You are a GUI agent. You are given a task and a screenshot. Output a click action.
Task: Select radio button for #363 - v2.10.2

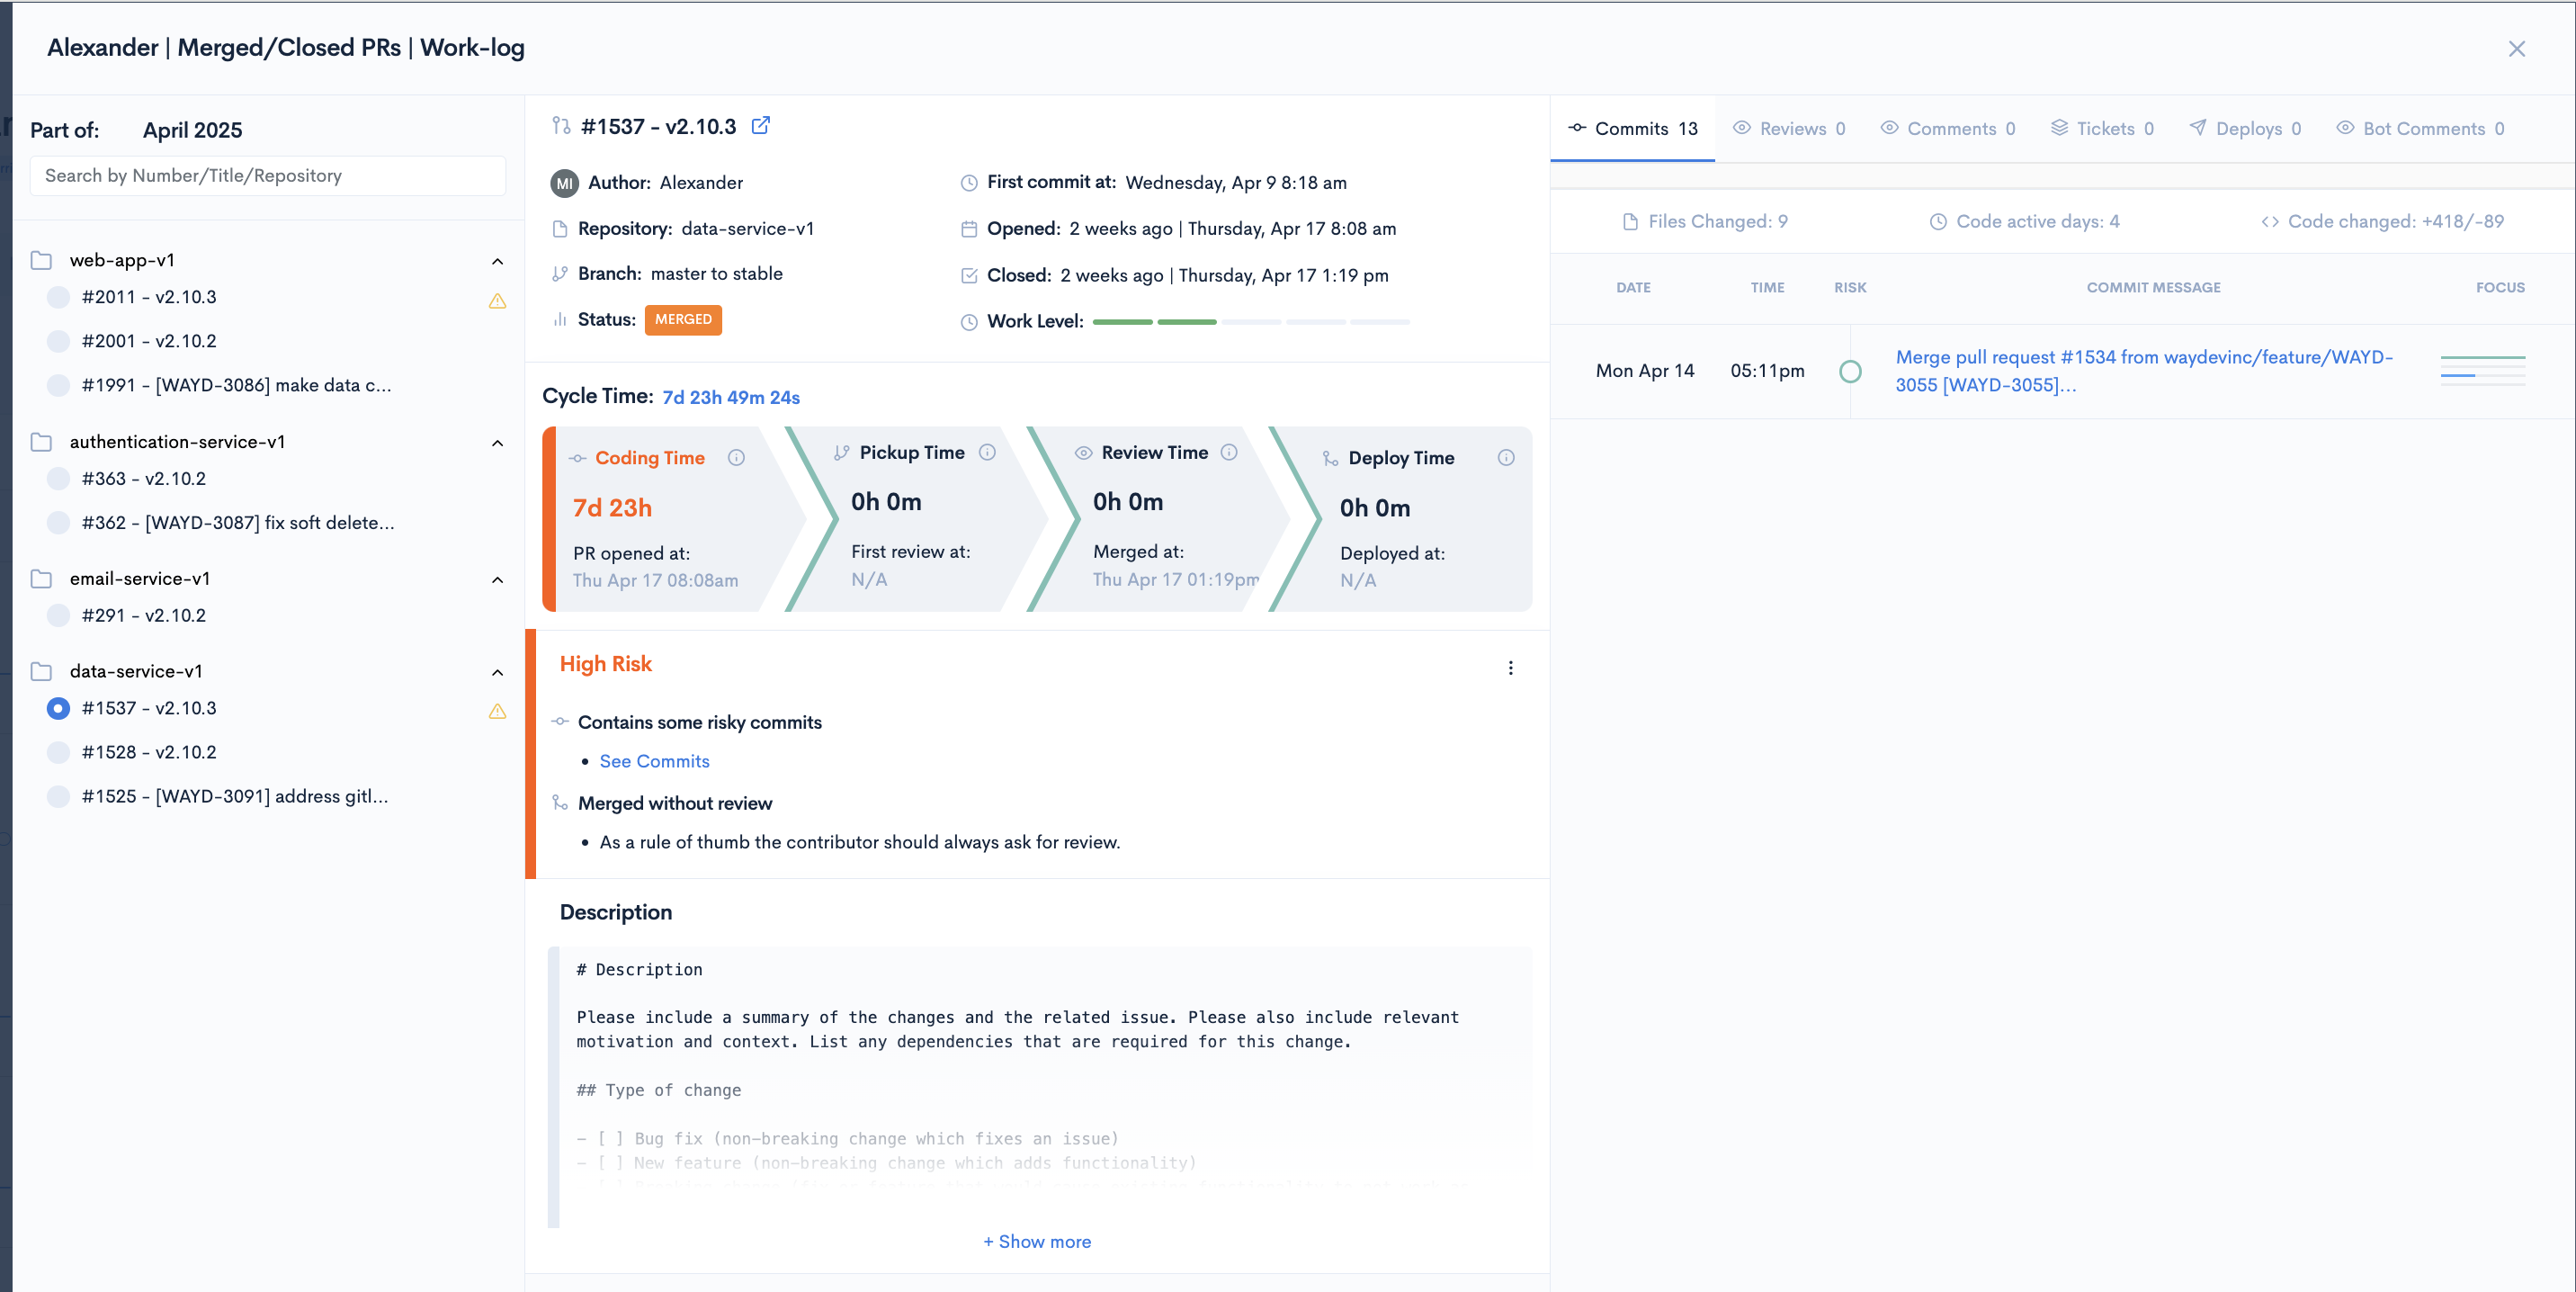tap(59, 479)
